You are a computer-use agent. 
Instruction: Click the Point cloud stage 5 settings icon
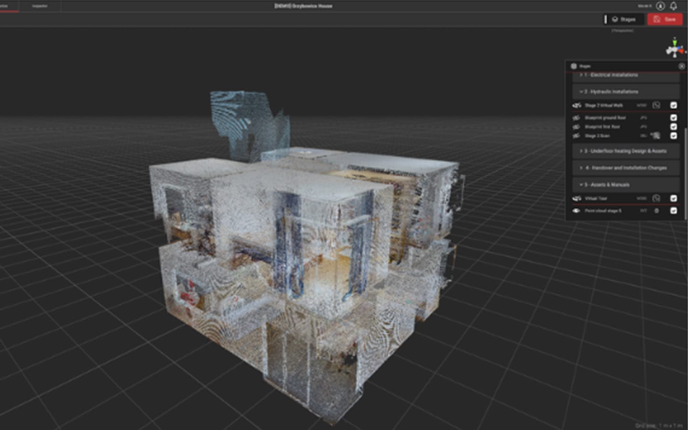point(656,211)
